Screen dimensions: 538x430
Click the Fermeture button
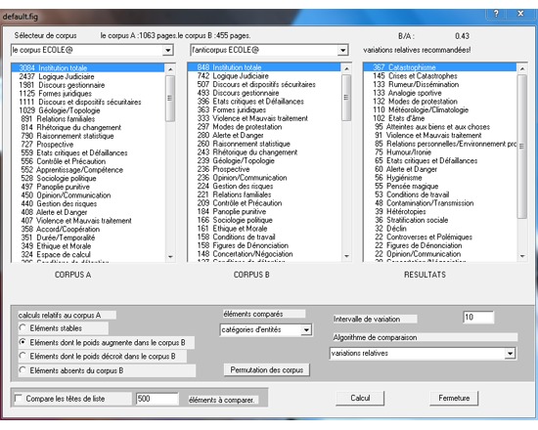coord(454,398)
